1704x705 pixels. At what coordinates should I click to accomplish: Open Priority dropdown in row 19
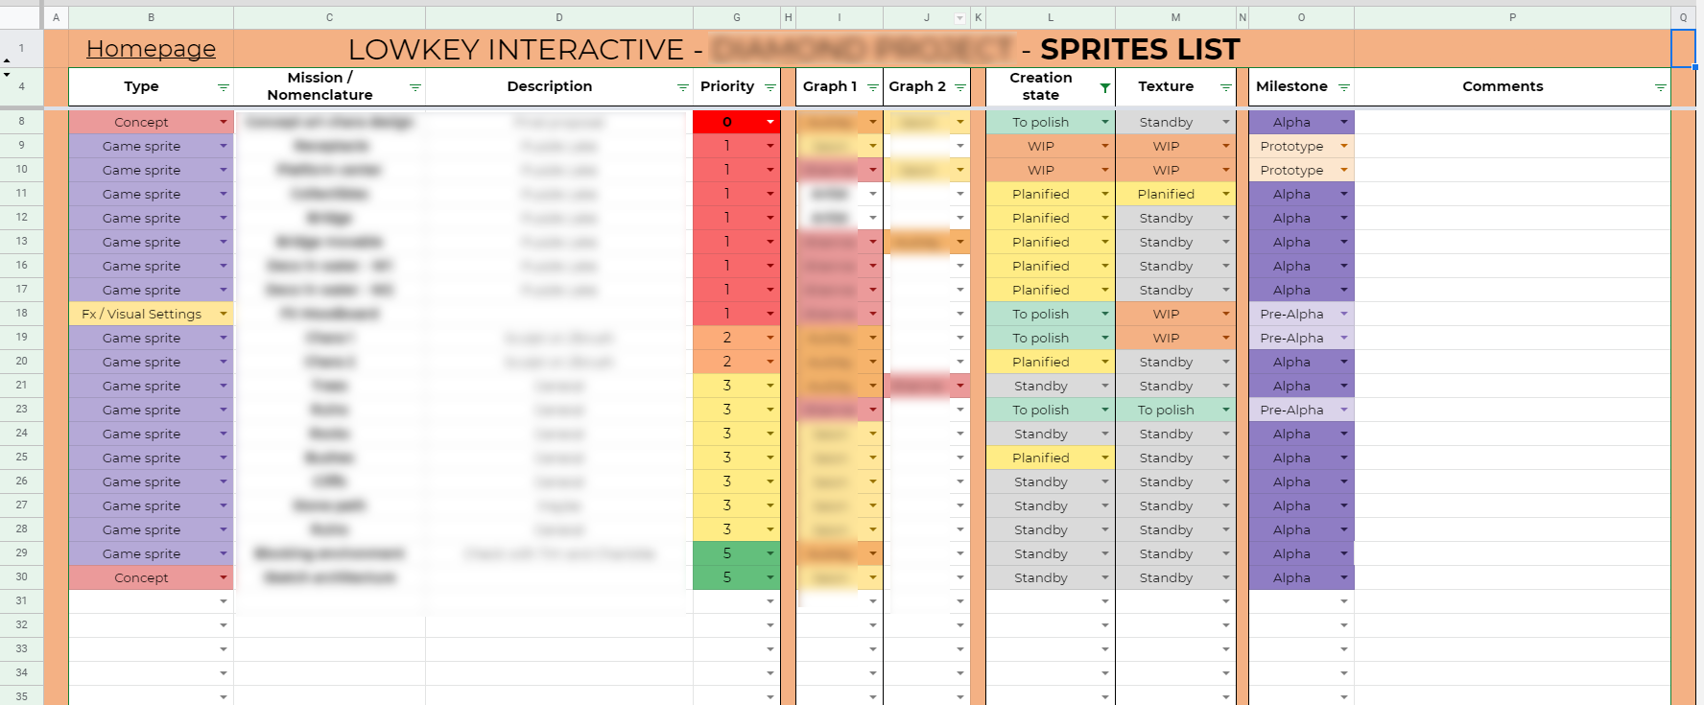click(x=770, y=338)
